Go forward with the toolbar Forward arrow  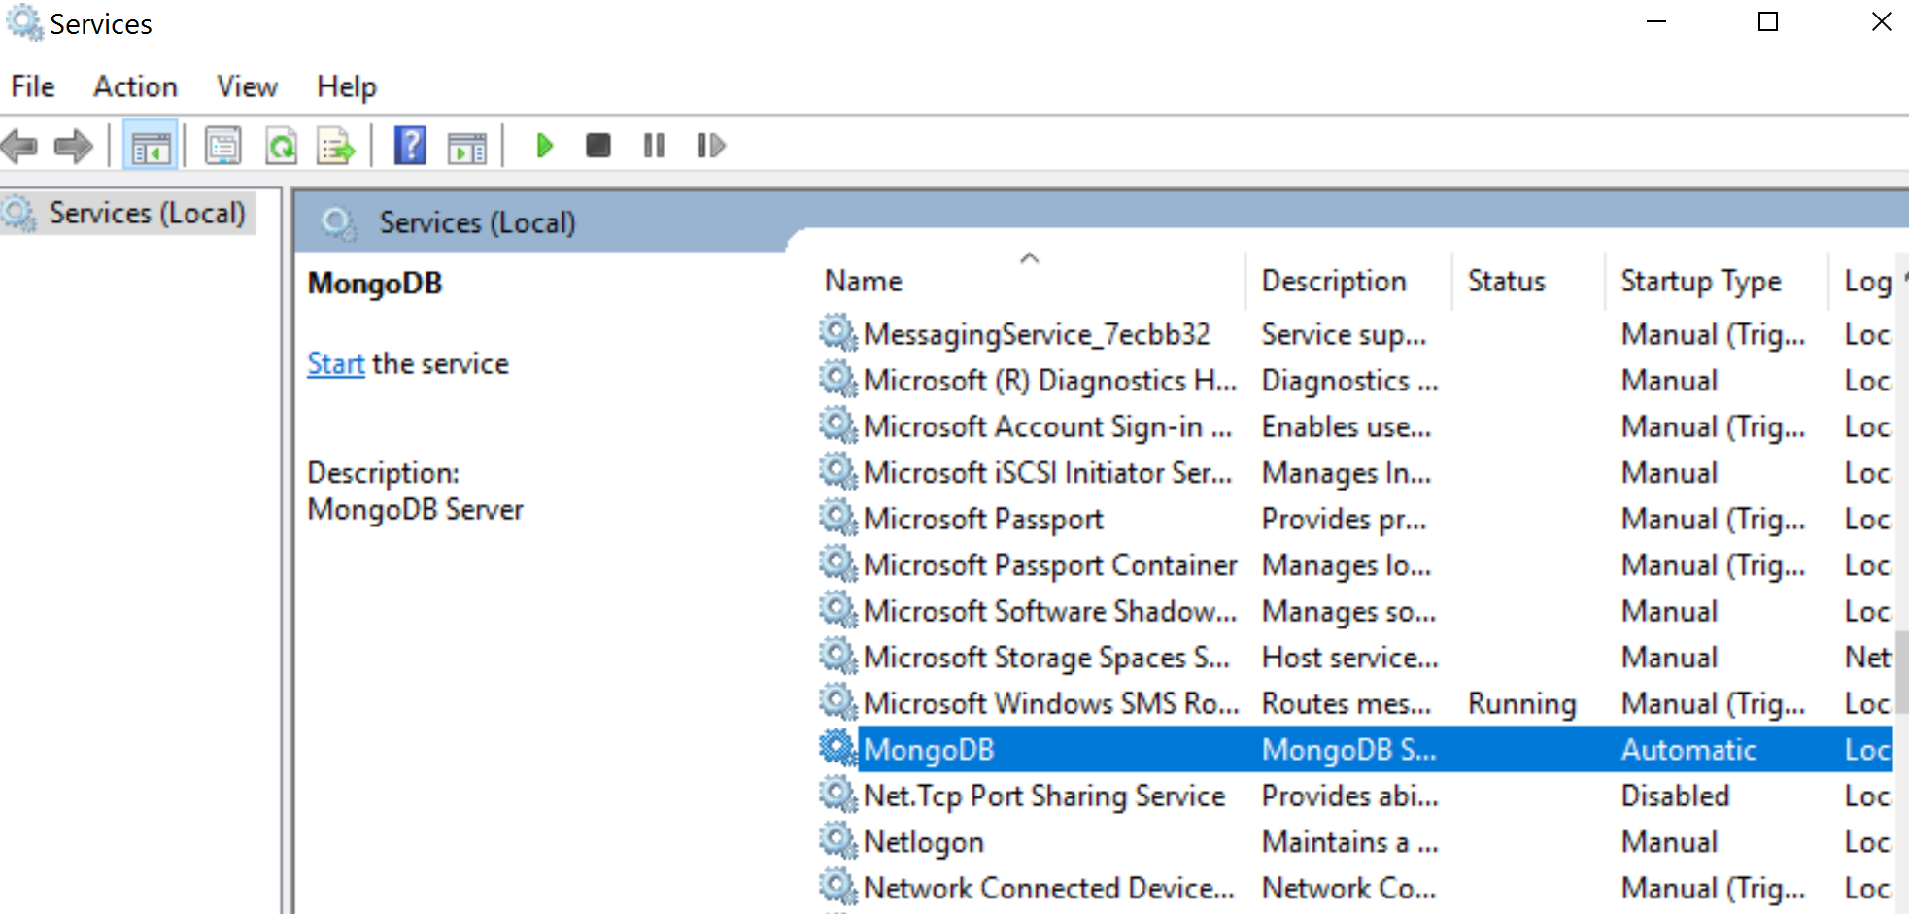click(73, 147)
